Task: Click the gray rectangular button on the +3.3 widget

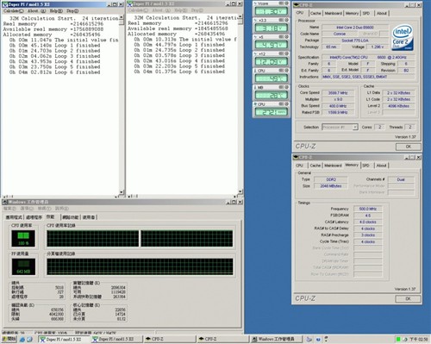Action: (281, 20)
